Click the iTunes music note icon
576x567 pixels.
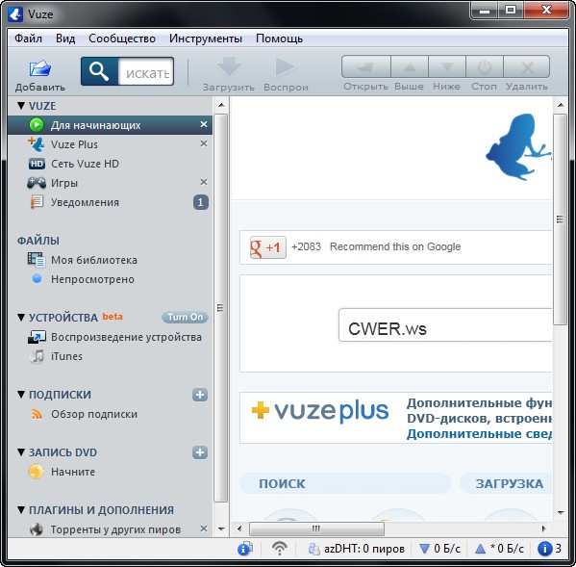point(37,356)
